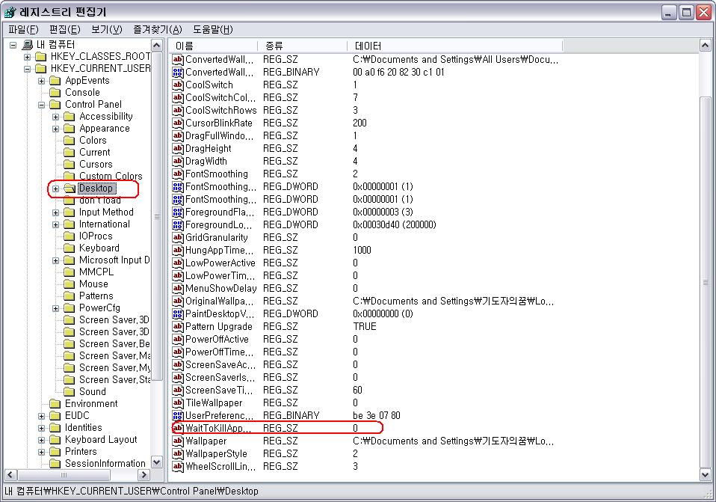Click the values list scroll down arrow

pyautogui.click(x=705, y=475)
